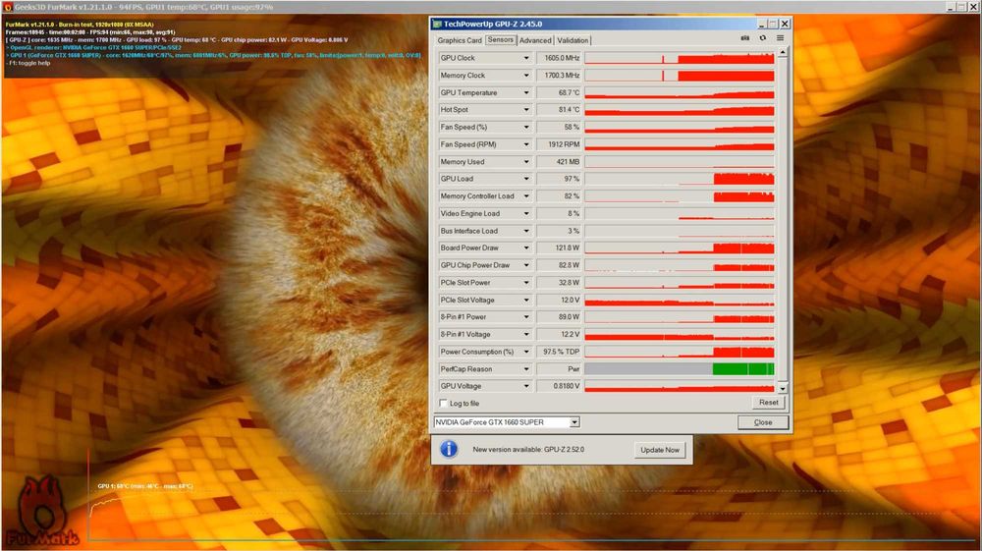Click the Memory Clock history graph
Viewport: 982px width, 551px height.
click(680, 75)
